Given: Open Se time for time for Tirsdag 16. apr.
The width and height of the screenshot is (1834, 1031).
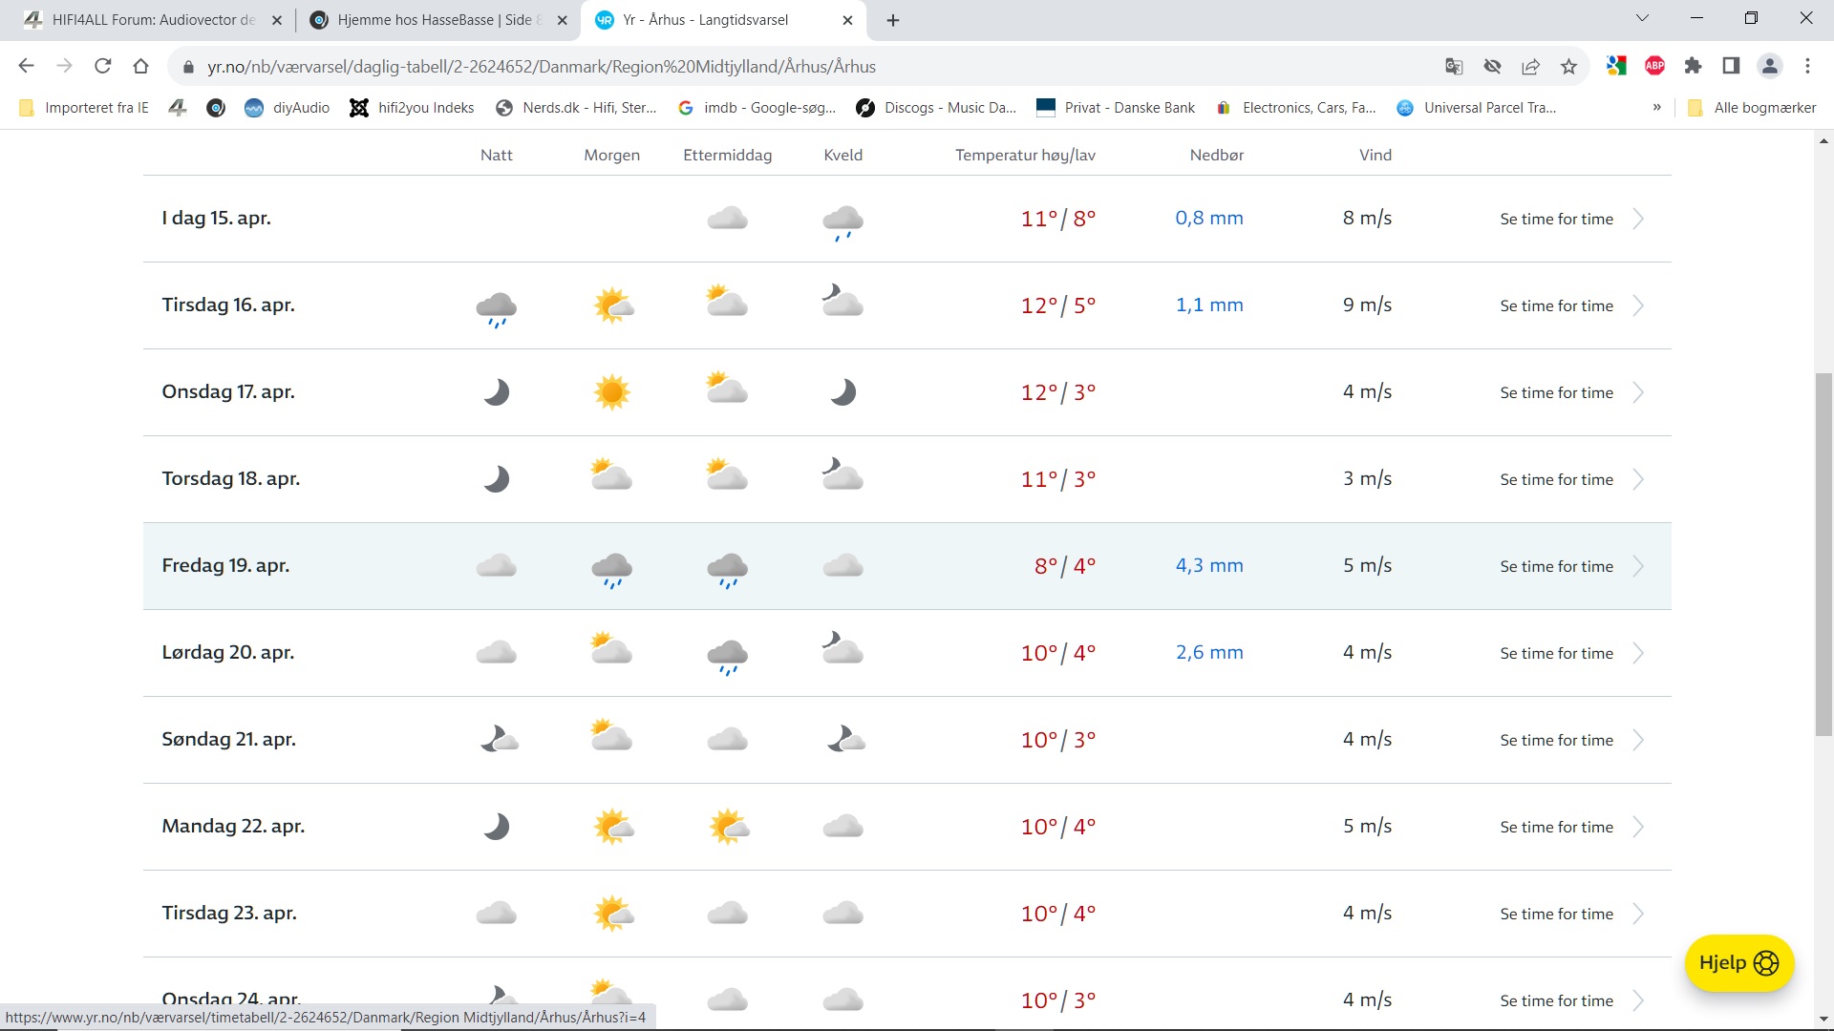Looking at the screenshot, I should (1556, 305).
